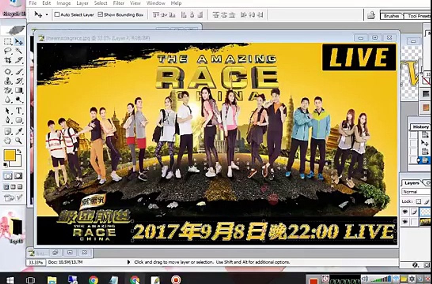Select the Healing Brush tool

(x=8, y=72)
